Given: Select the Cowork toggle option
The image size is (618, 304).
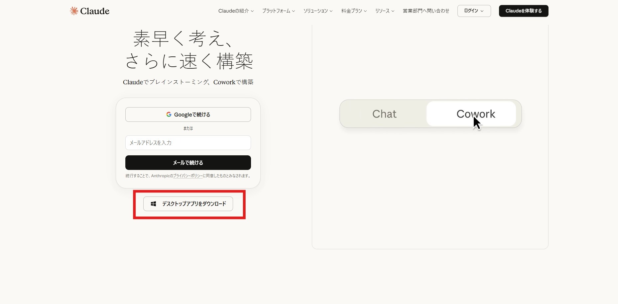Looking at the screenshot, I should [x=475, y=114].
